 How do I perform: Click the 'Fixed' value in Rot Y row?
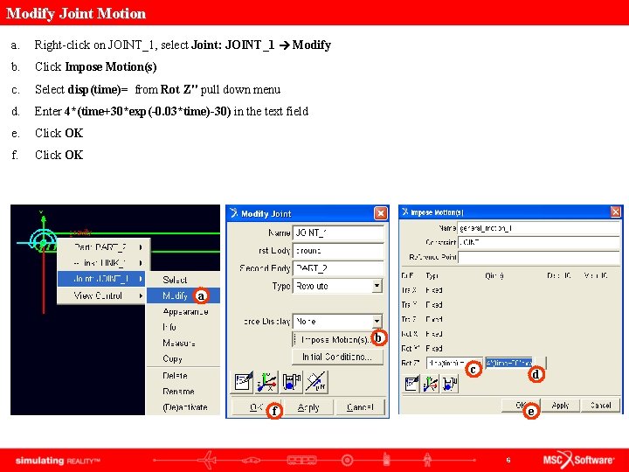pyautogui.click(x=434, y=349)
